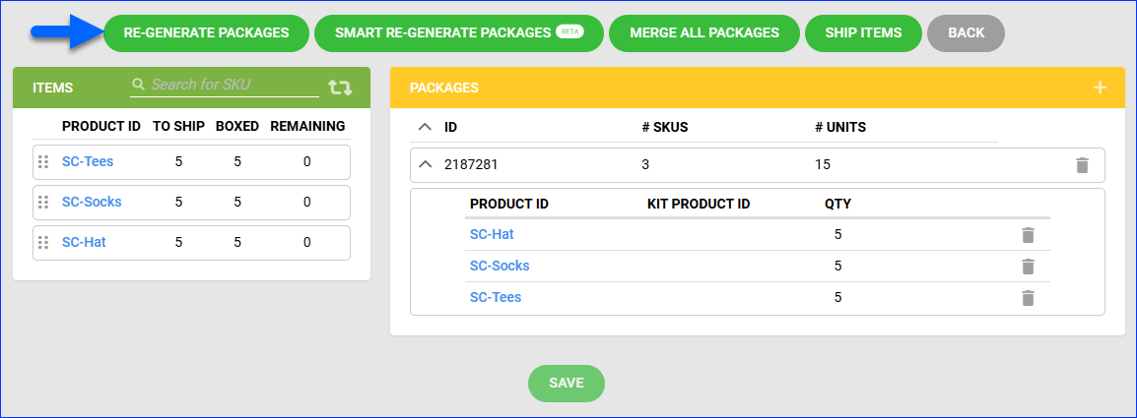The width and height of the screenshot is (1137, 418).
Task: Click the Re-Generate Packages button
Action: (206, 32)
